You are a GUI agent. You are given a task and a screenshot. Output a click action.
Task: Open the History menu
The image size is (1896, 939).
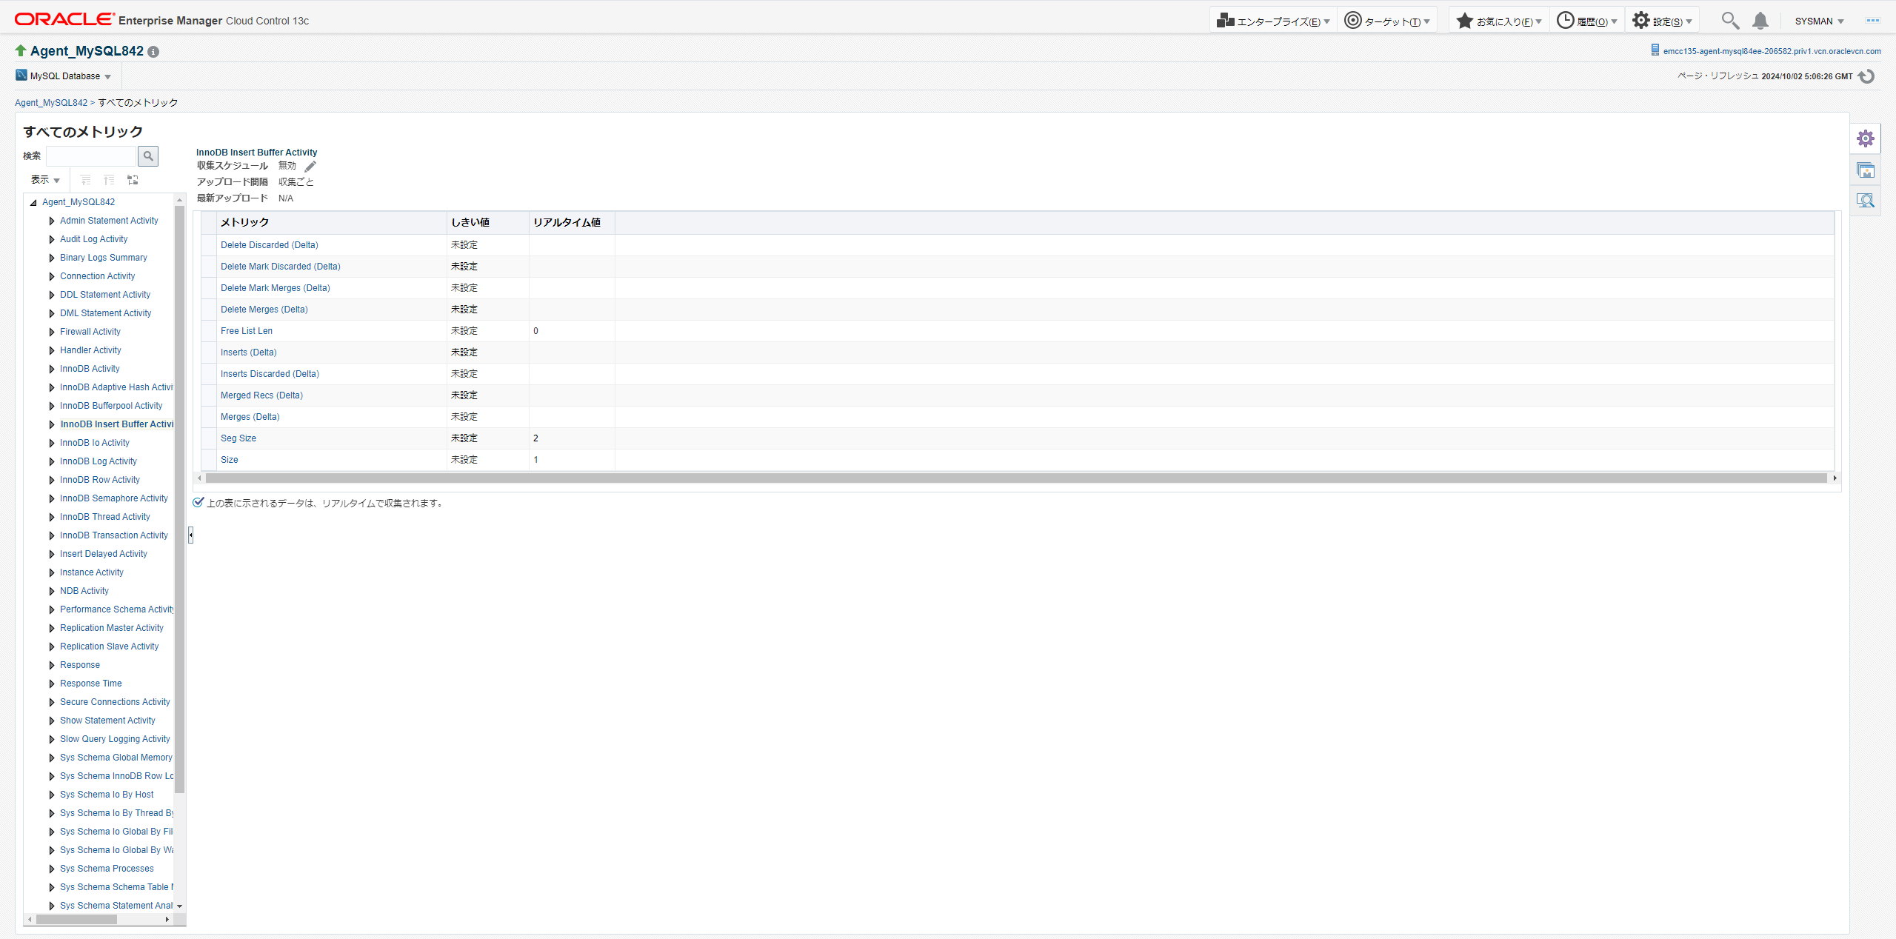click(1586, 21)
